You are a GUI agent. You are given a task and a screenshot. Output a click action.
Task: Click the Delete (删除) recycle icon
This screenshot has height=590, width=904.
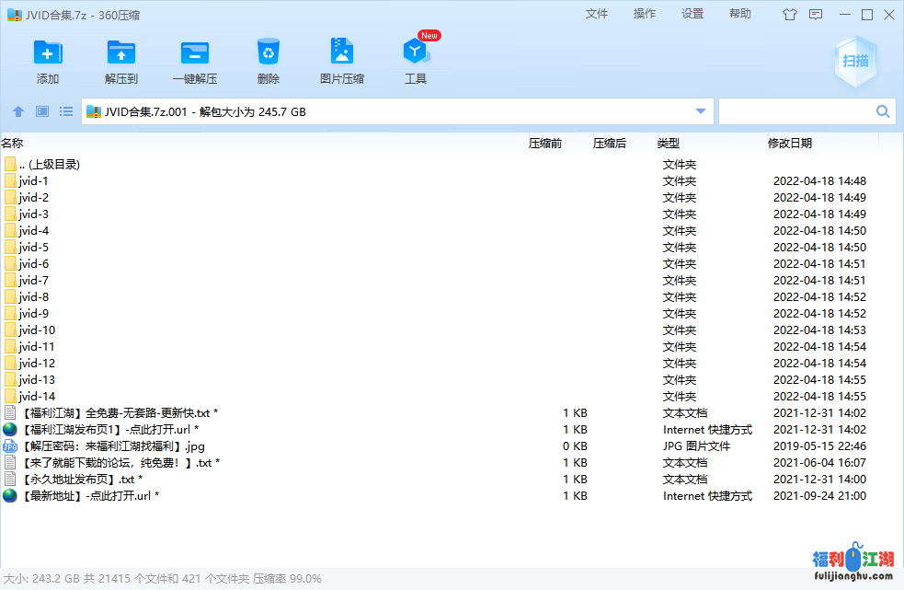[269, 53]
